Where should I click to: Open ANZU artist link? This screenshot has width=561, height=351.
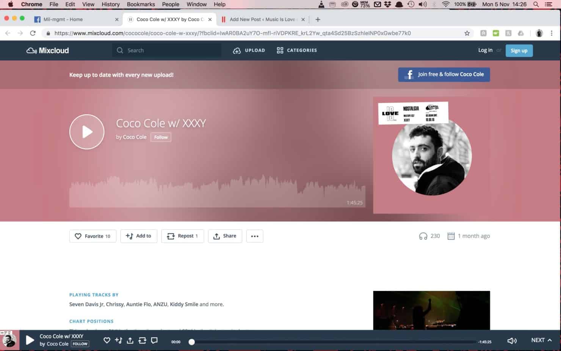(x=160, y=304)
